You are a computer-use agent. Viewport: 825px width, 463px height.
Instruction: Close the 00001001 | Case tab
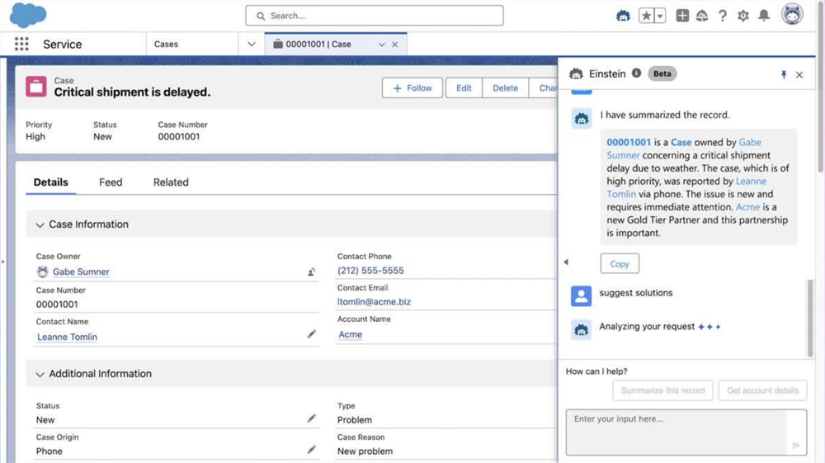pyautogui.click(x=394, y=45)
